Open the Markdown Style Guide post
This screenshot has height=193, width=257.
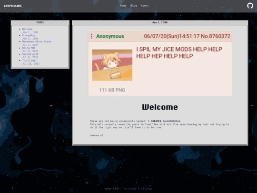[37, 41]
